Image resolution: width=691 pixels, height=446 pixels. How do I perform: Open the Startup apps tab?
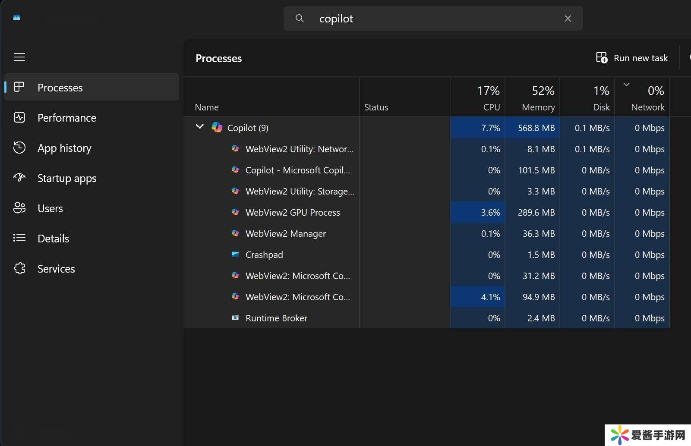pyautogui.click(x=67, y=178)
